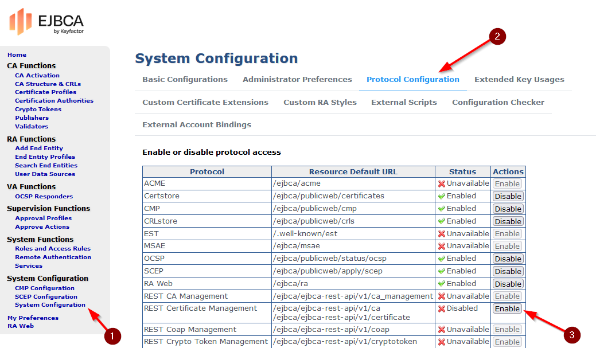Disable the RA Web protocol

(x=508, y=284)
